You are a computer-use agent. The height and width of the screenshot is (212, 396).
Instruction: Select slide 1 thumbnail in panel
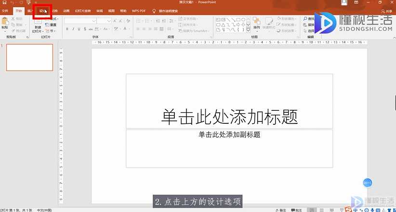[x=29, y=57]
